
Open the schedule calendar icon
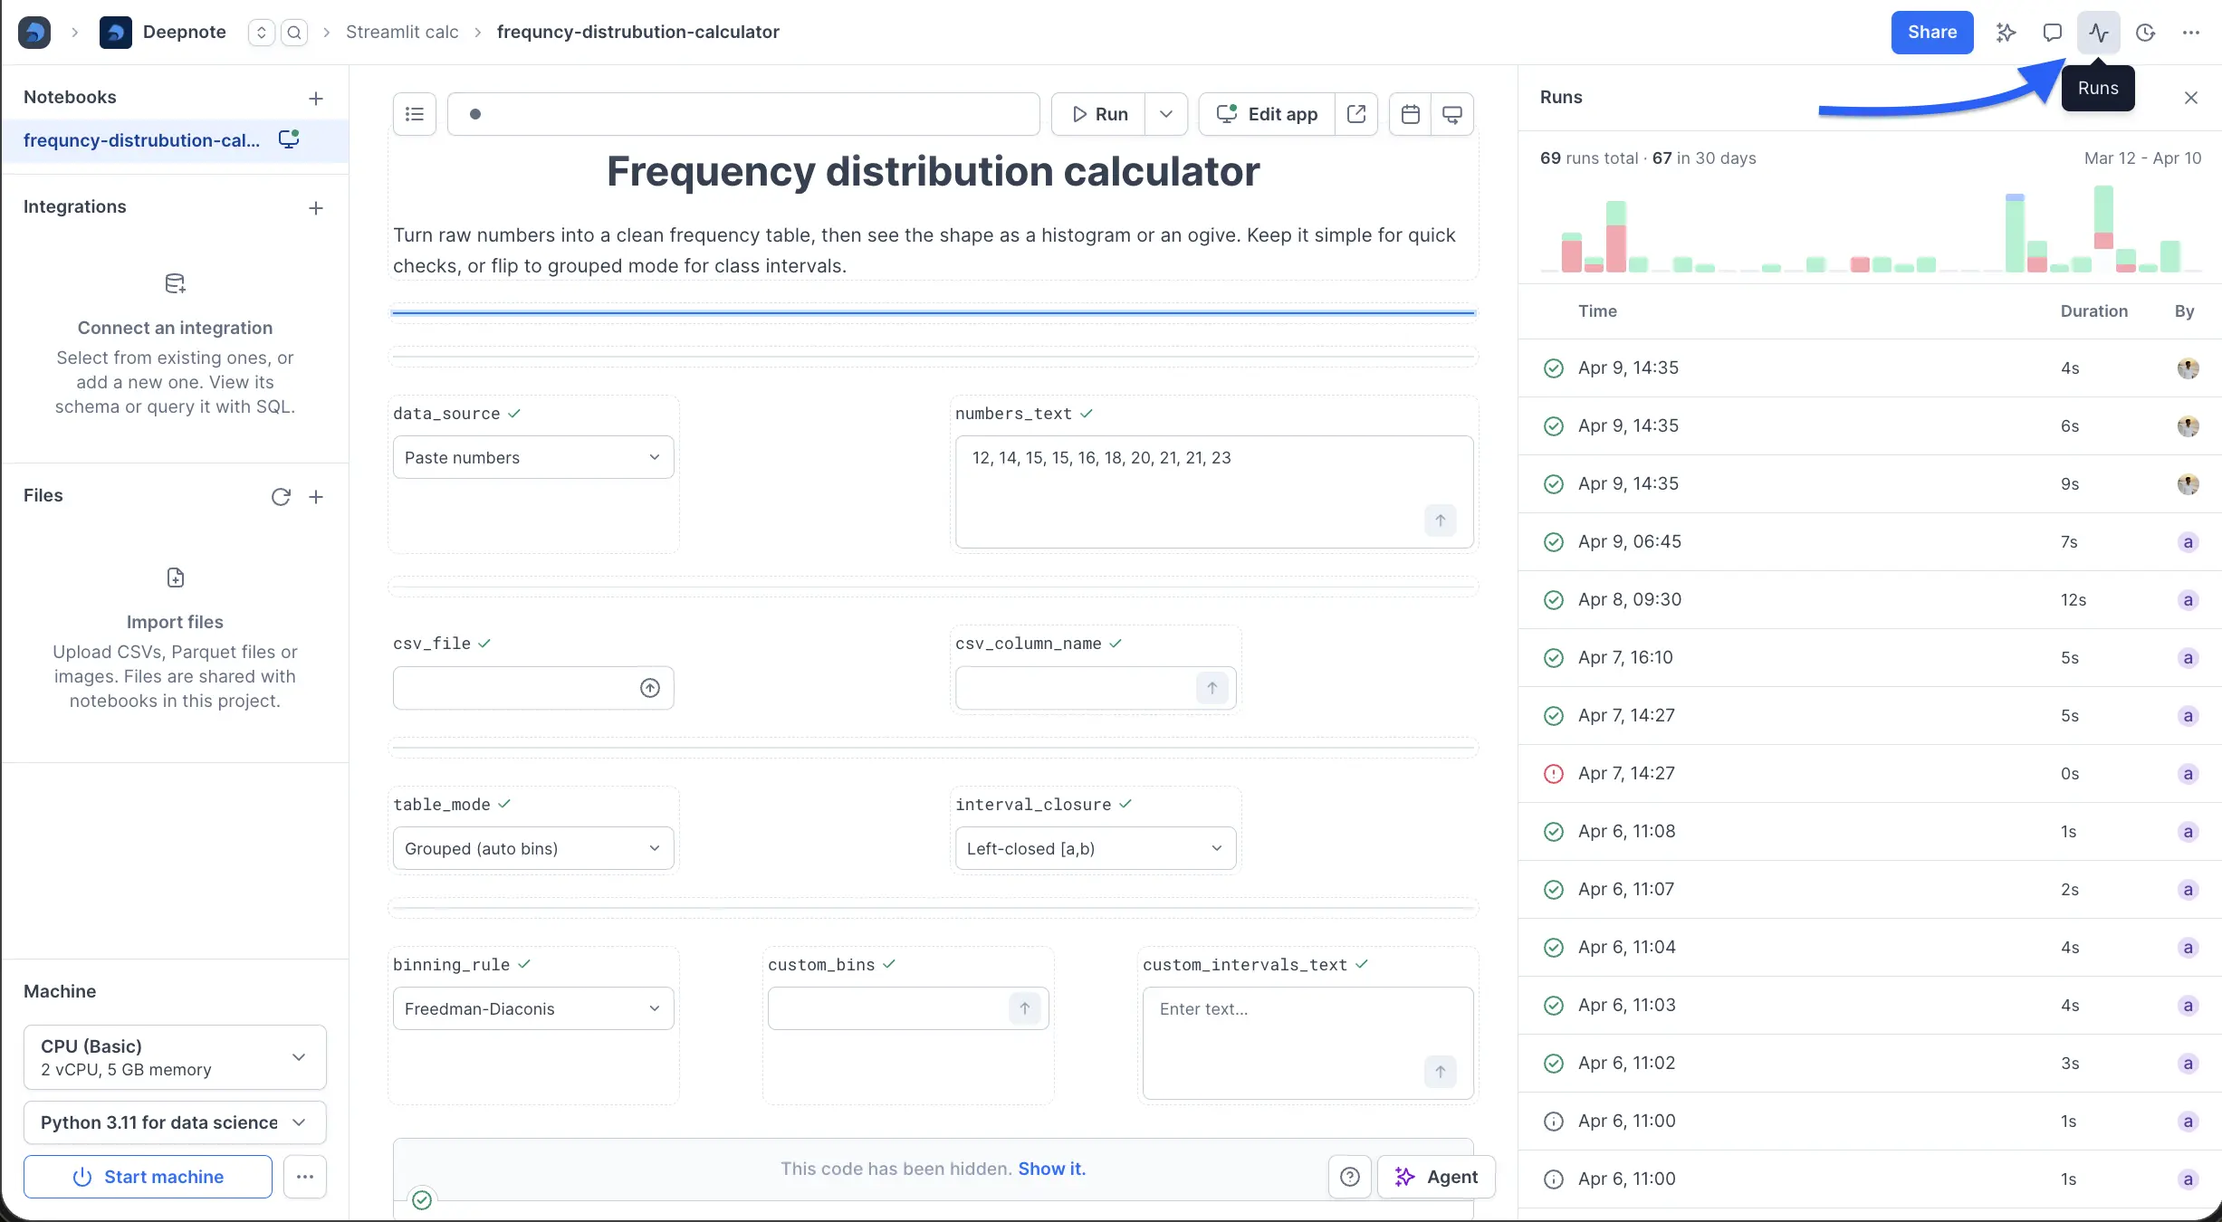pos(1410,114)
